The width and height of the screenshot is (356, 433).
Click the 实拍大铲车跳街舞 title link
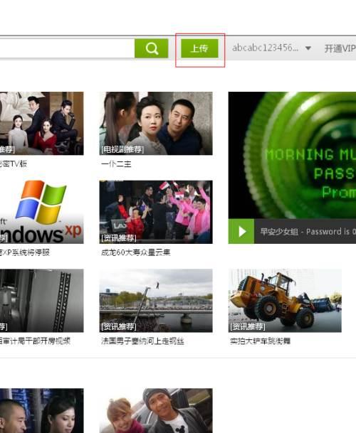click(260, 341)
